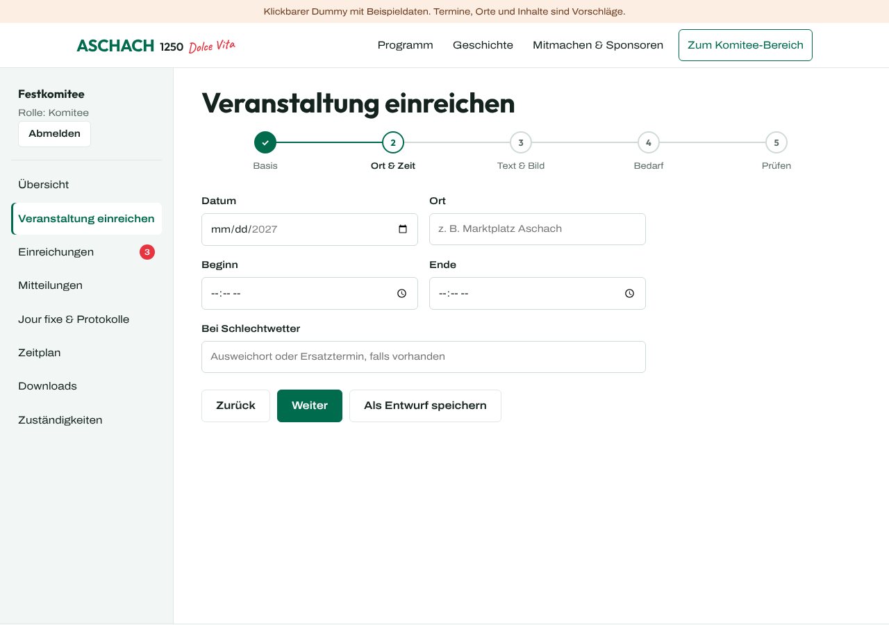Open Mitteilungen in the sidebar
Image resolution: width=889 pixels, height=625 pixels.
point(87,285)
